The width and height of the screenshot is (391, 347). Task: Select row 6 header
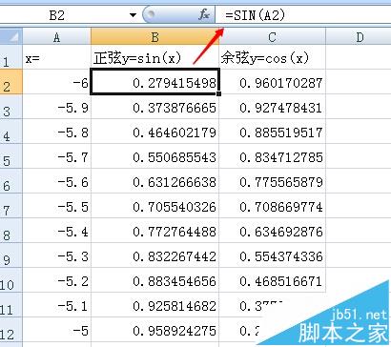11,181
